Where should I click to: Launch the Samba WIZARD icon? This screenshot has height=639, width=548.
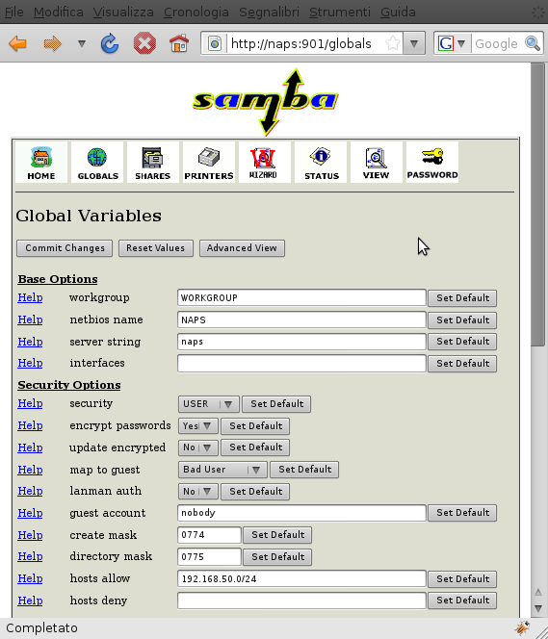[x=264, y=163]
